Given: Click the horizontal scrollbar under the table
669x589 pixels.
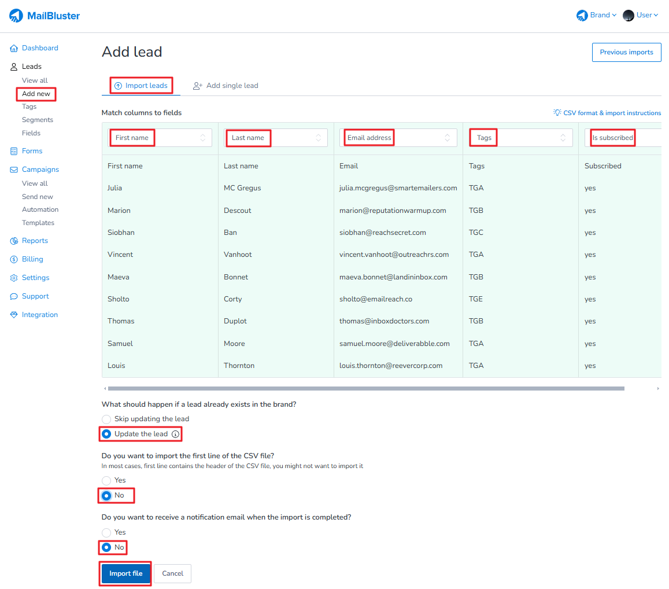Looking at the screenshot, I should click(x=366, y=388).
